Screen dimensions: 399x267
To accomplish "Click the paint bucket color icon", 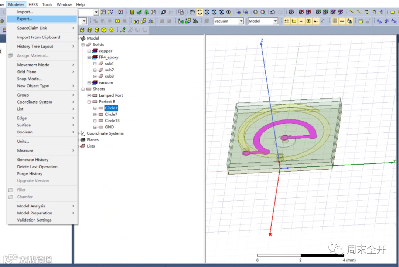I will point(349,21).
